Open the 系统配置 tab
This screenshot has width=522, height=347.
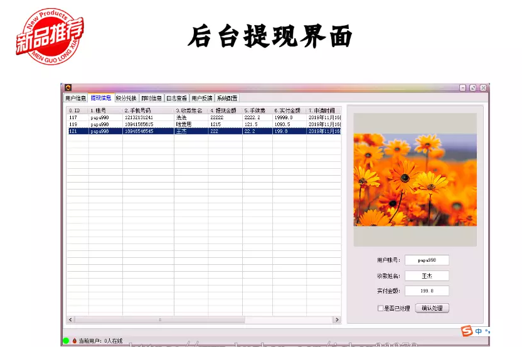(227, 99)
